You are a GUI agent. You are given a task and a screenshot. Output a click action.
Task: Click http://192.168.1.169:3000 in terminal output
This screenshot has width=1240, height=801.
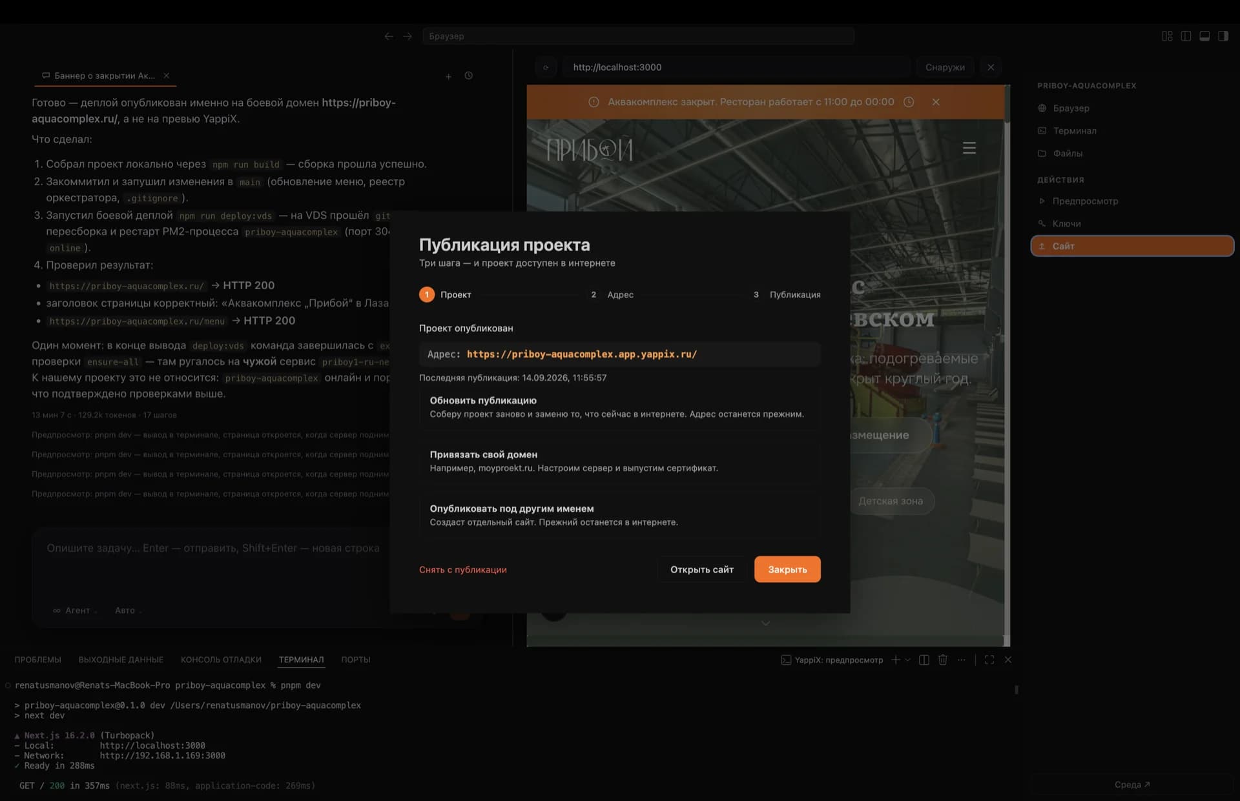(162, 755)
